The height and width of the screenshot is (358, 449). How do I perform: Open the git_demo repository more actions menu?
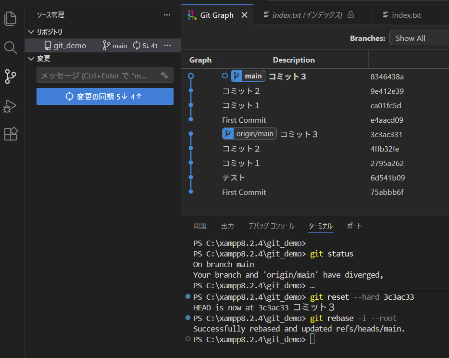click(x=167, y=45)
